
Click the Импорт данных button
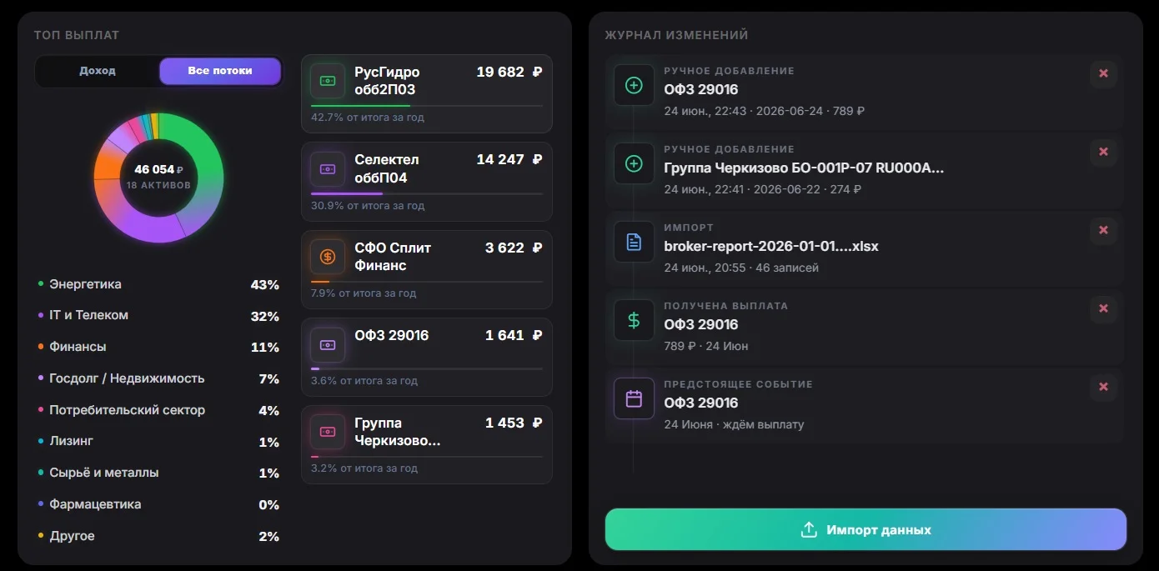point(865,529)
